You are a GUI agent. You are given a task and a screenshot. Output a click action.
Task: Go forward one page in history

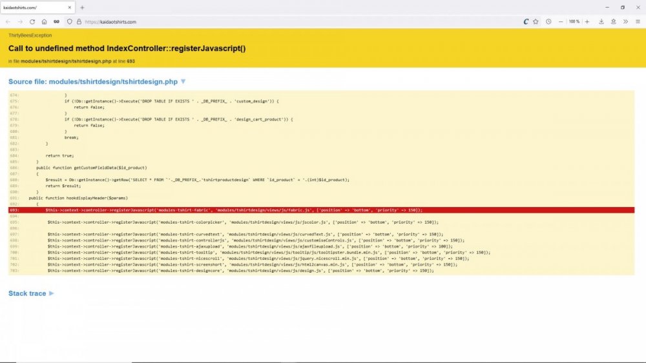pyautogui.click(x=20, y=22)
